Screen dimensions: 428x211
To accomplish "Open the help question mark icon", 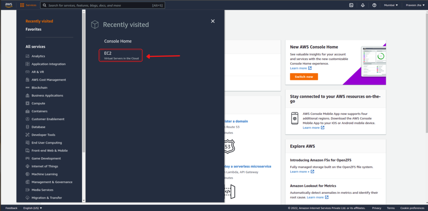I will [374, 5].
